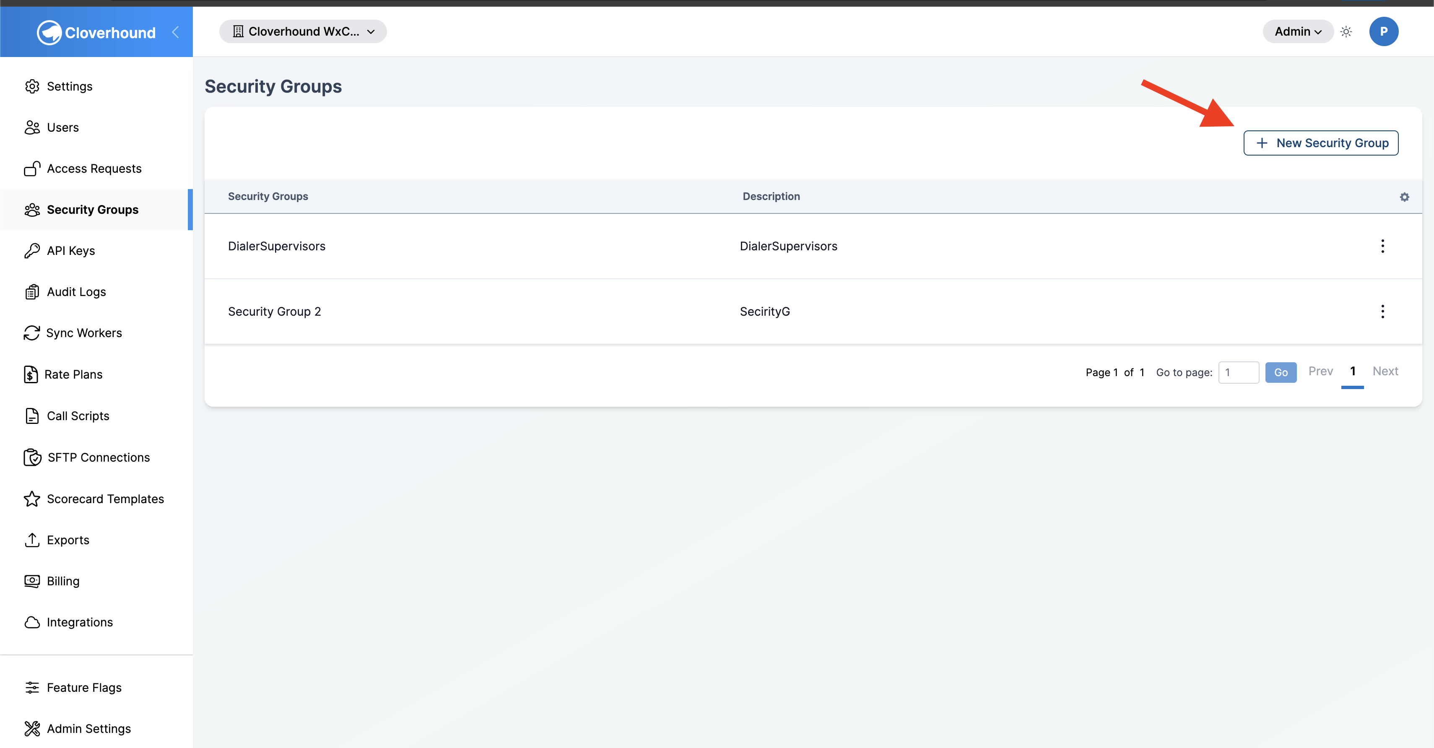Click the API Keys key icon
Viewport: 1434px width, 748px height.
coord(32,251)
